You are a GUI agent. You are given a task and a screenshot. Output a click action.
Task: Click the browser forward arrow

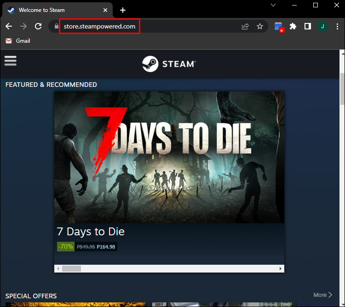pos(23,26)
